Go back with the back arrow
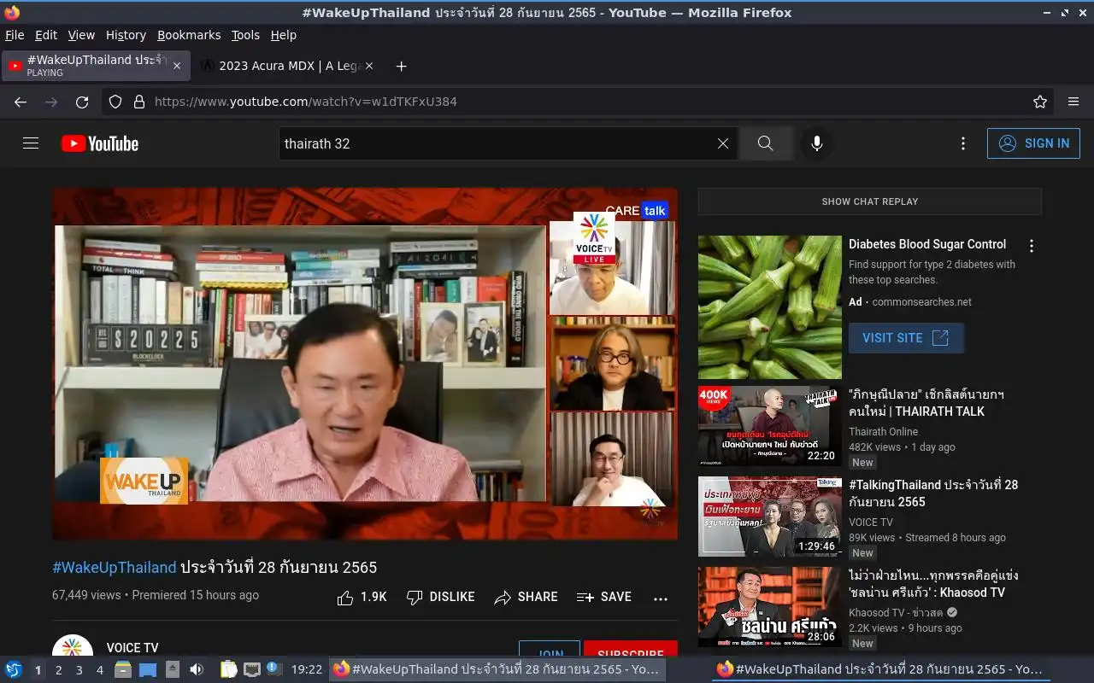This screenshot has height=683, width=1094. (21, 102)
